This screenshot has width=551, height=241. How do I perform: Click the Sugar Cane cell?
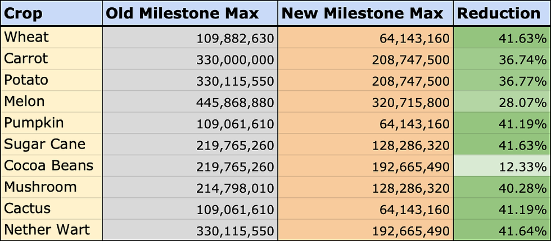(51, 144)
